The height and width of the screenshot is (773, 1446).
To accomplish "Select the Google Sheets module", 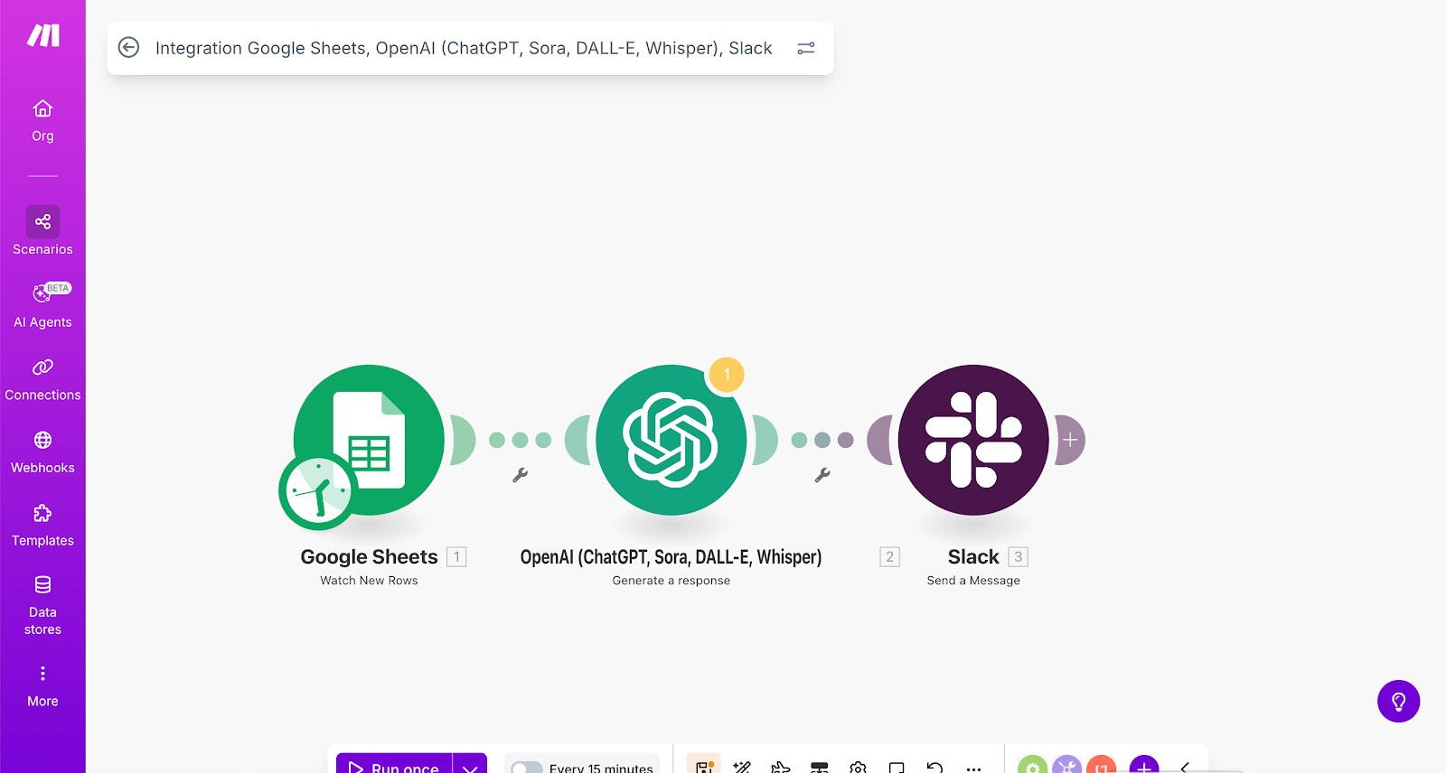I will [369, 440].
